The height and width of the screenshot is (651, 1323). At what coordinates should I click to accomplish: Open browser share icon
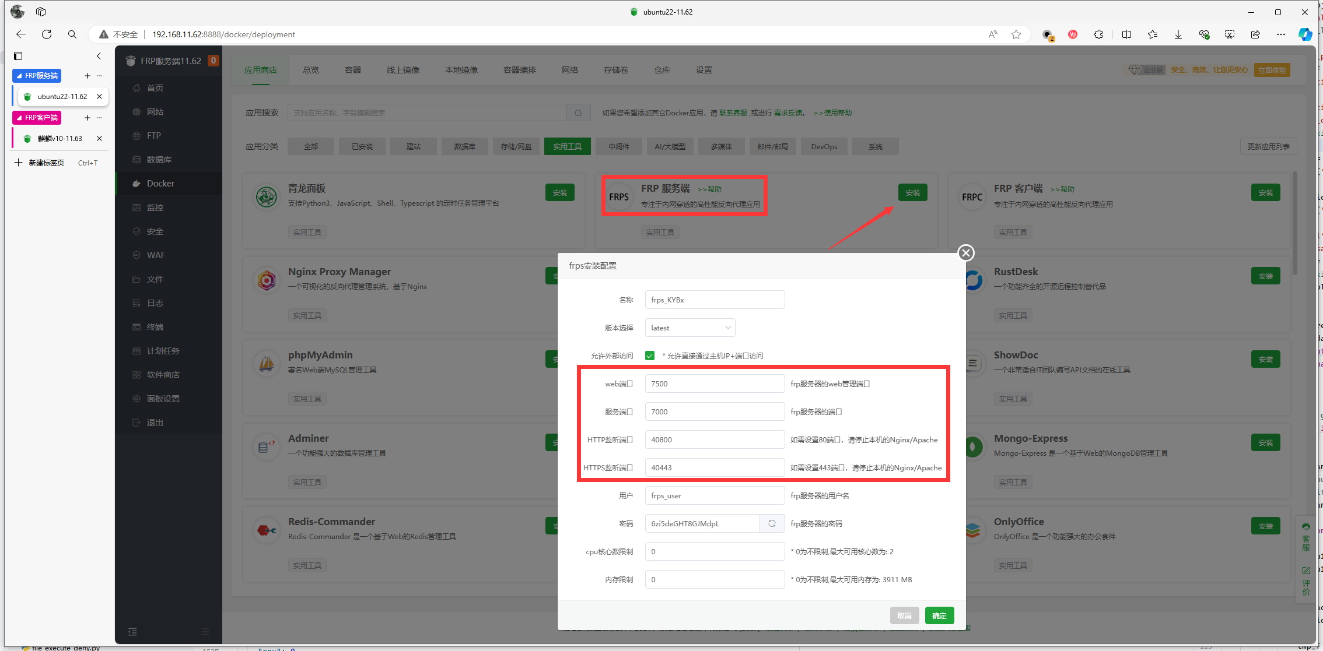[x=1255, y=34]
